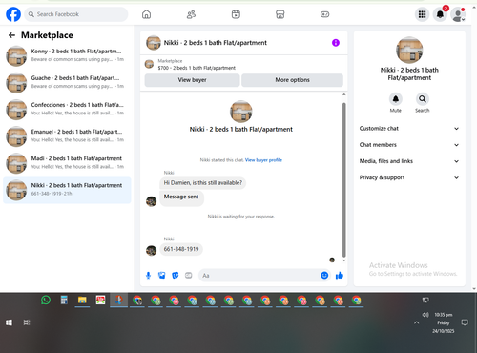Open the Confecciones conversation
Screen dimensions: 477x353
tap(67, 110)
